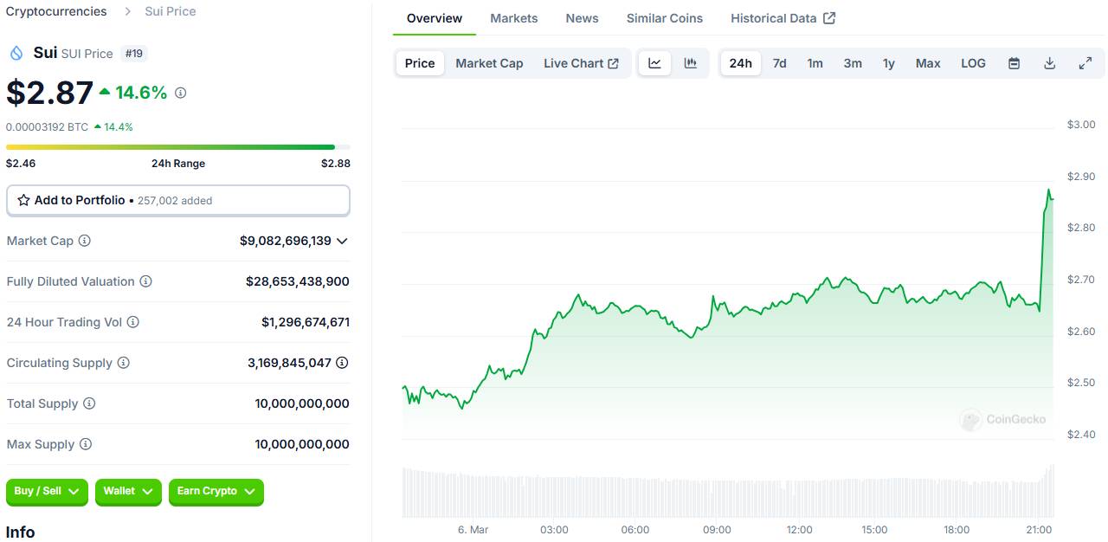The width and height of the screenshot is (1108, 542).
Task: Show Max Supply info icon
Action: tap(85, 444)
